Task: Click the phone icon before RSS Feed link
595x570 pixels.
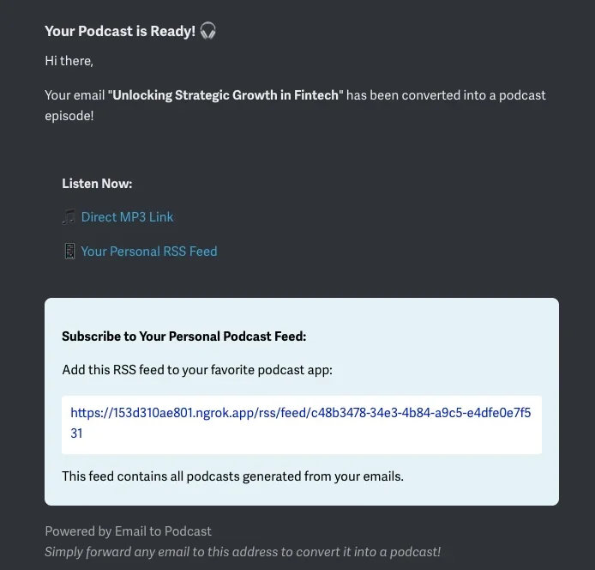Action: tap(69, 252)
